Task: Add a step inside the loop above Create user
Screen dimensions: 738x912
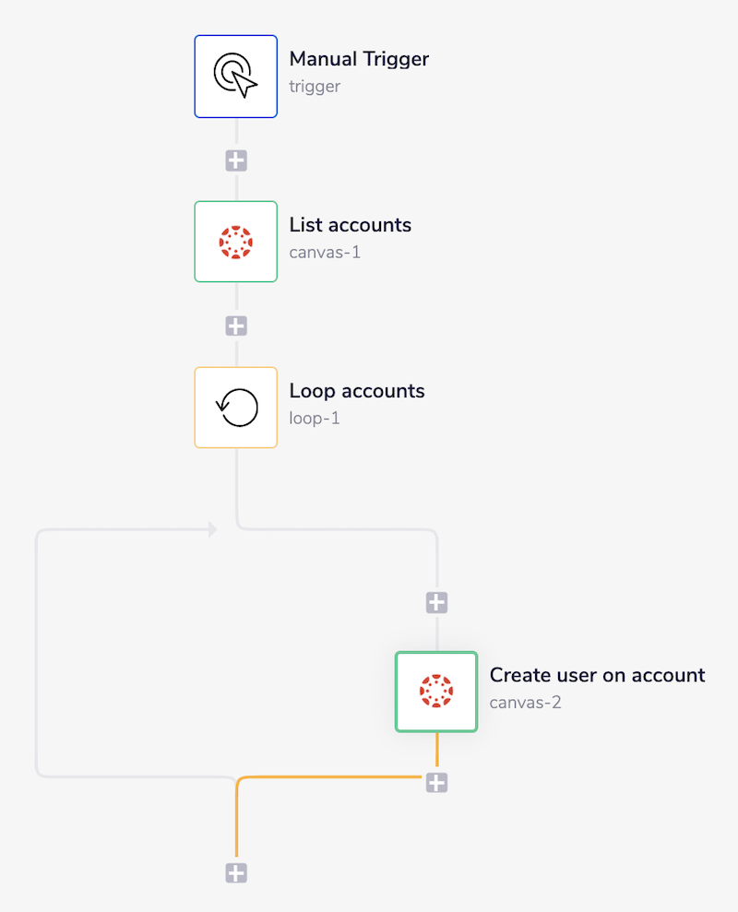Action: (435, 601)
